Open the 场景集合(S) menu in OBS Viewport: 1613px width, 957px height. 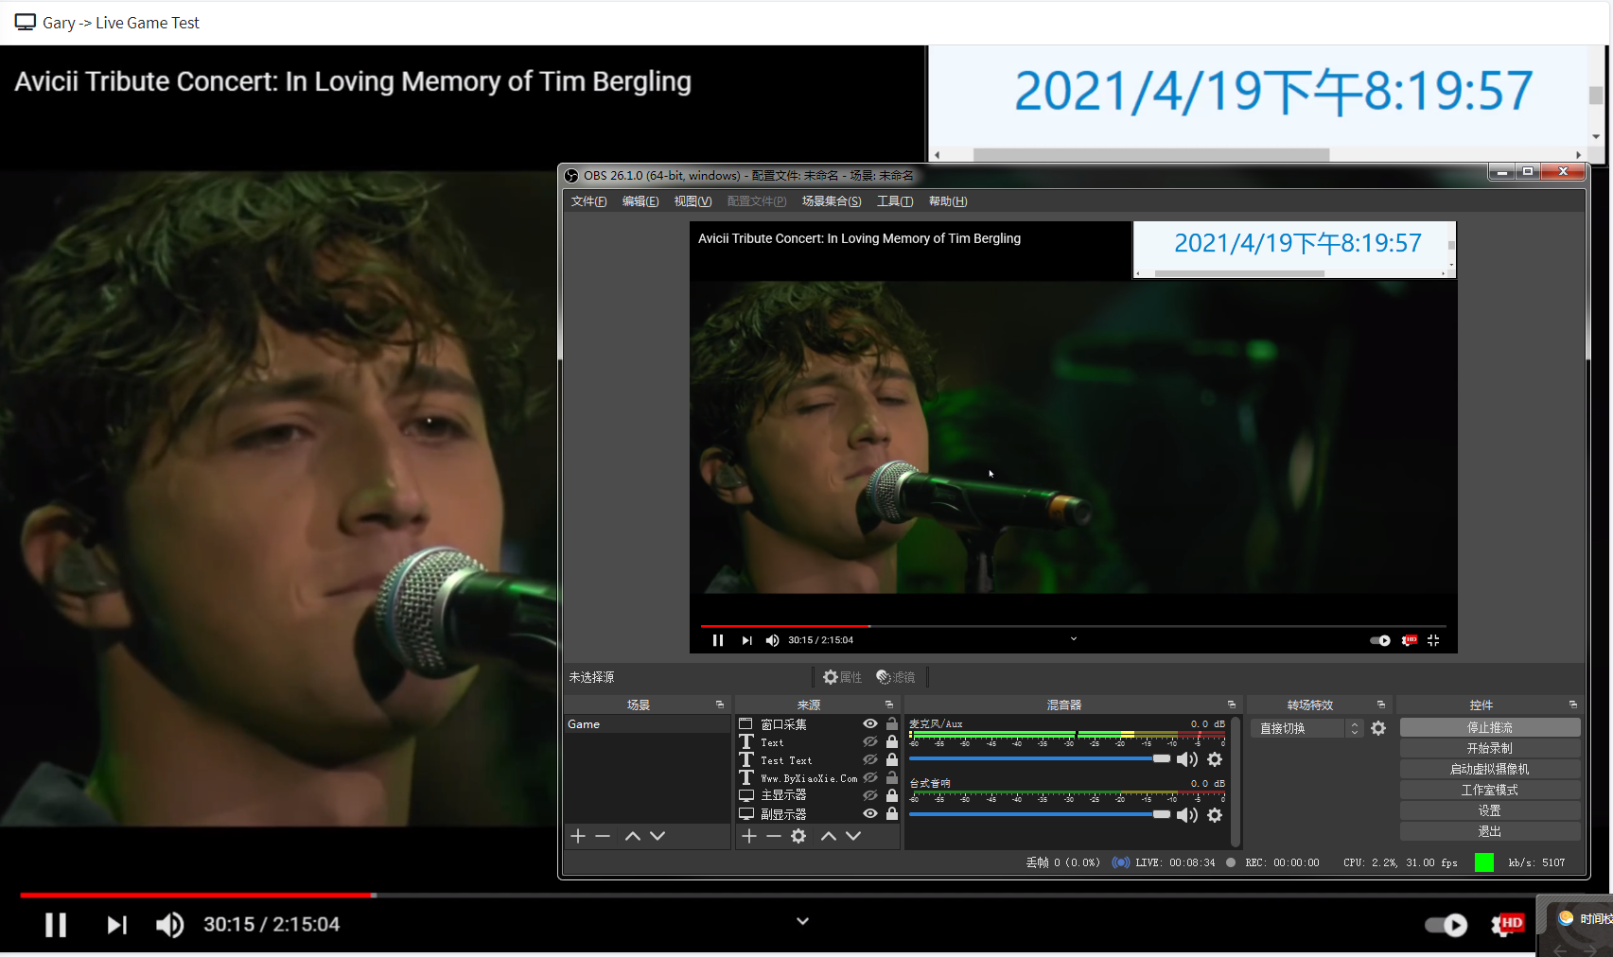point(832,201)
